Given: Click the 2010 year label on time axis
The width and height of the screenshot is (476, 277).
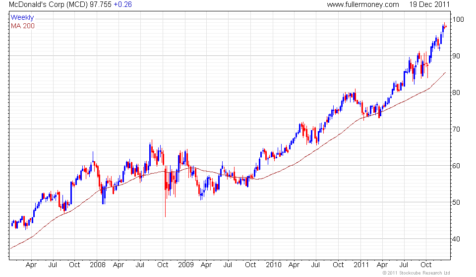Looking at the screenshot, I should 274,265.
